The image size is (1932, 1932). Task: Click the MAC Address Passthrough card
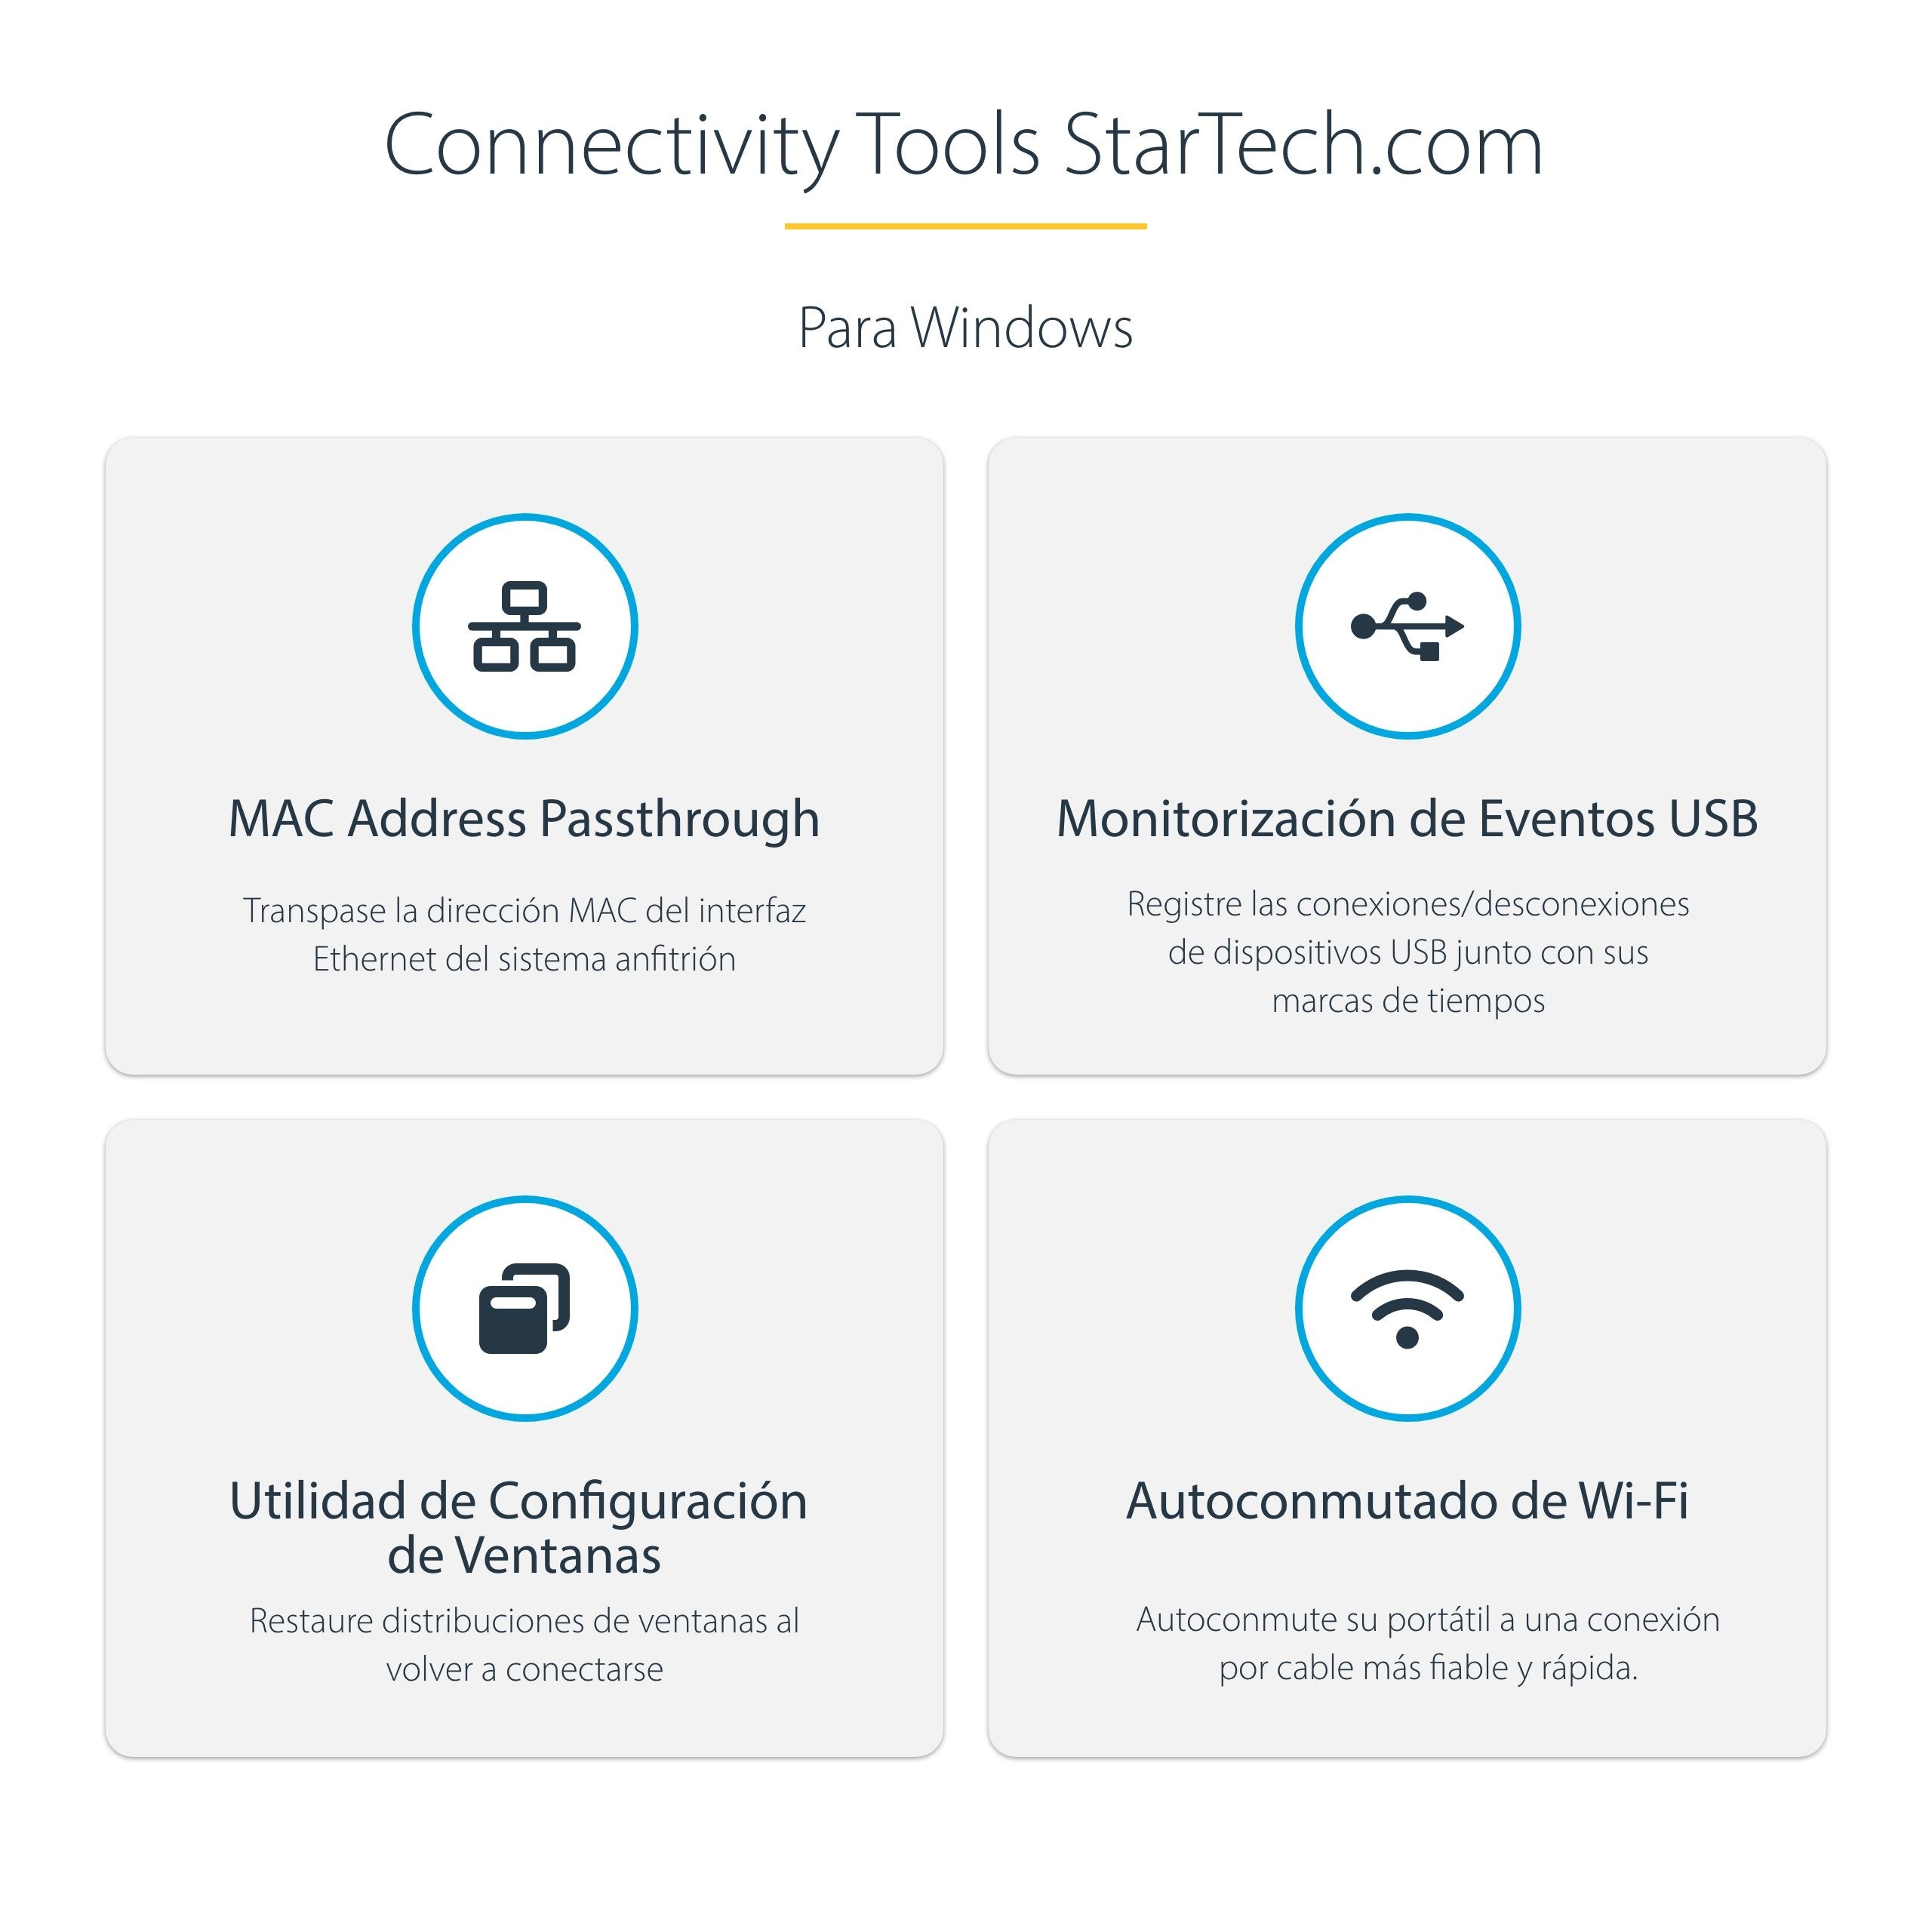click(x=524, y=755)
